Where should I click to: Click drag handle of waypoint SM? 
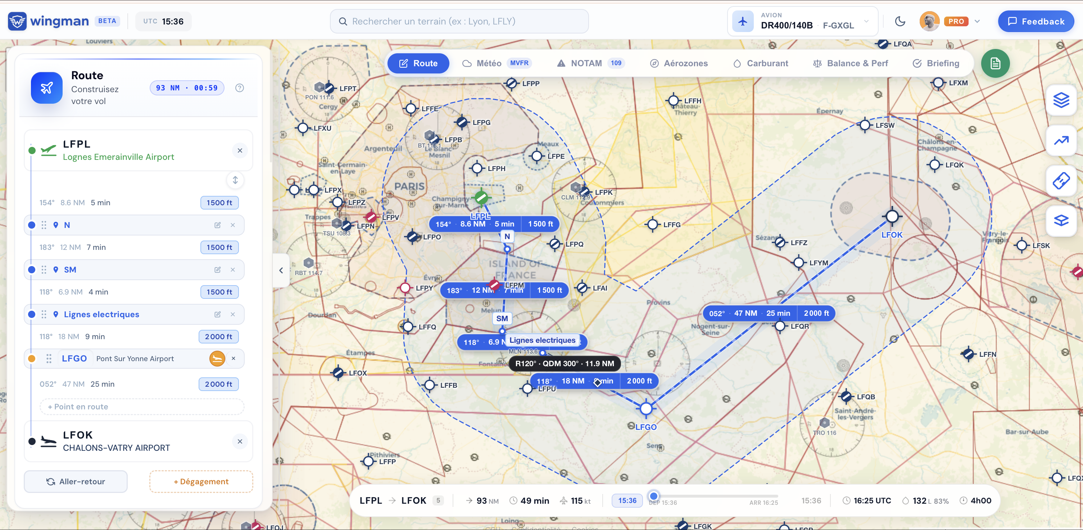click(44, 270)
